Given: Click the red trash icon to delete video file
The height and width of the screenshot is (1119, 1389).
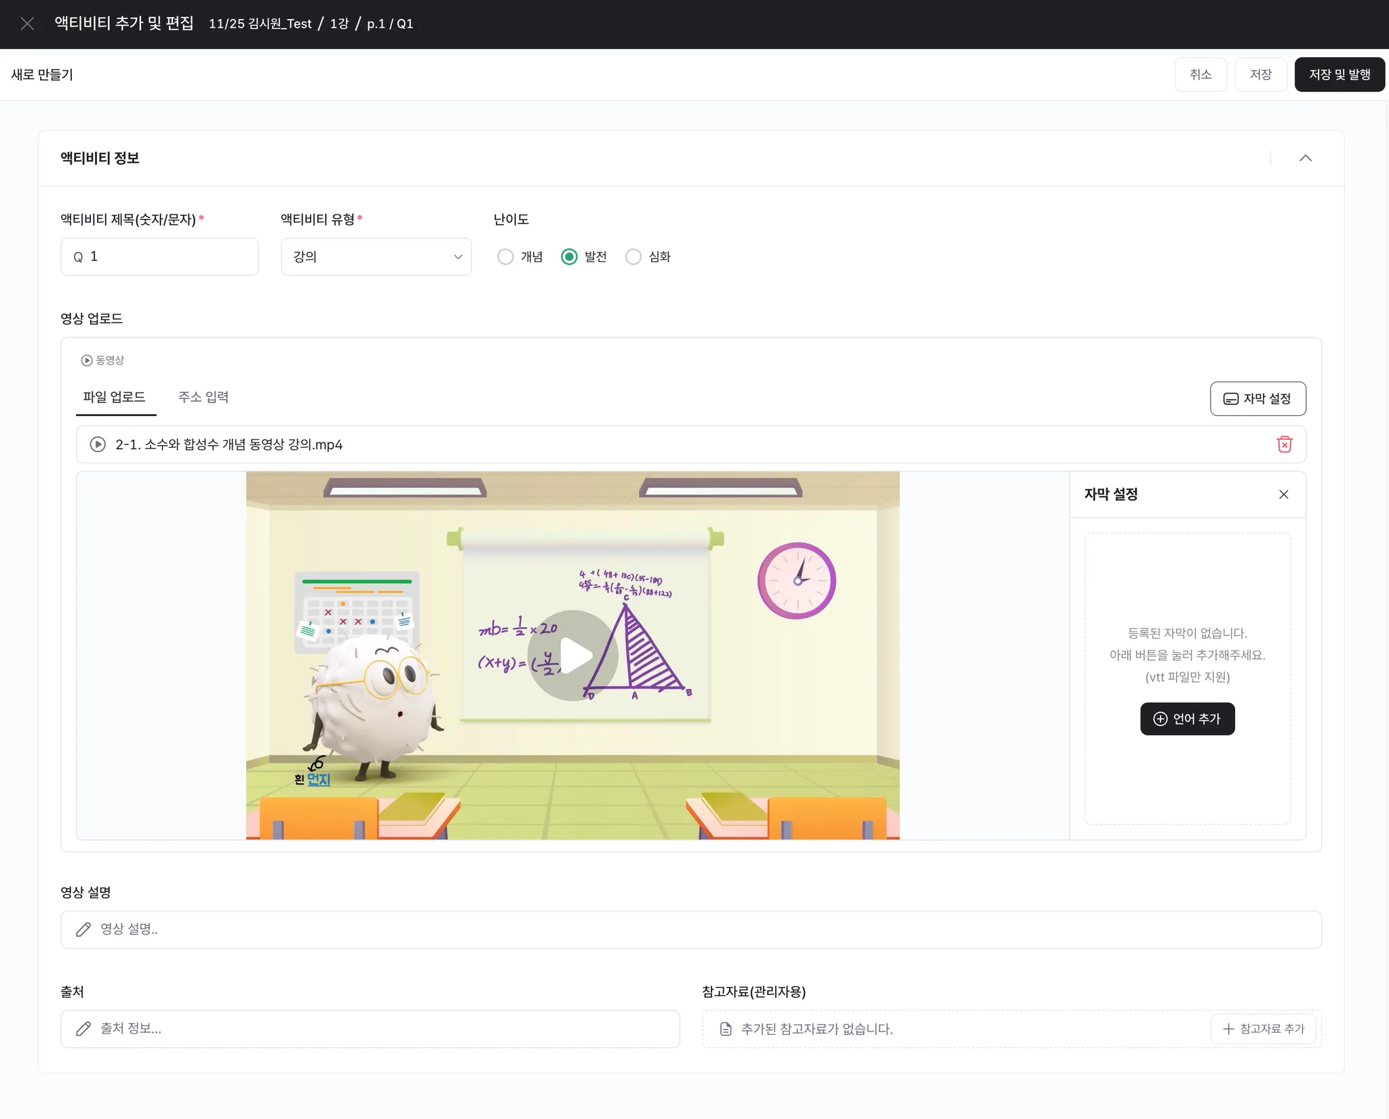Looking at the screenshot, I should point(1284,444).
